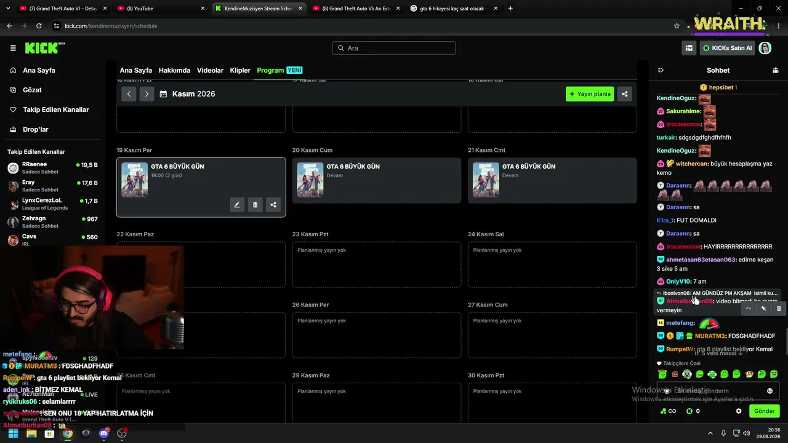Go back in the browser
Viewport: 788px width, 443px height.
(9, 26)
